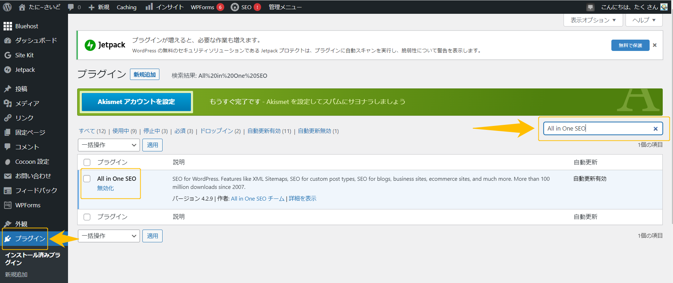Open 管理メニュー in the admin bar
This screenshot has width=673, height=283.
point(285,7)
